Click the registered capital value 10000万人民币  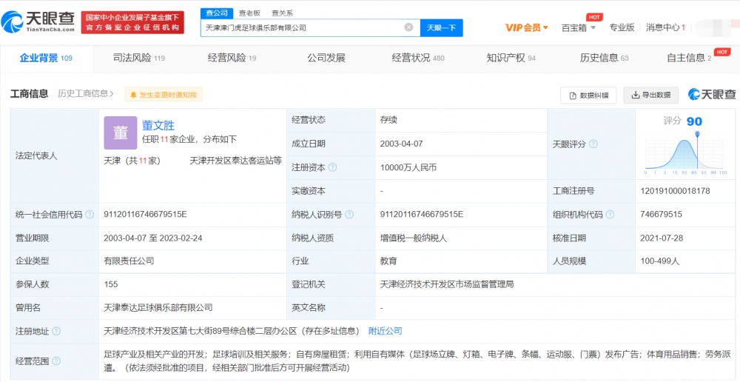408,167
